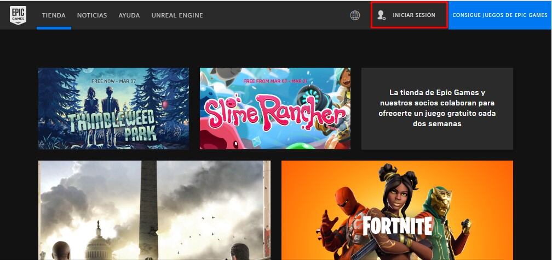This screenshot has width=552, height=260.
Task: Open the Ayuda menu item
Action: coord(129,15)
